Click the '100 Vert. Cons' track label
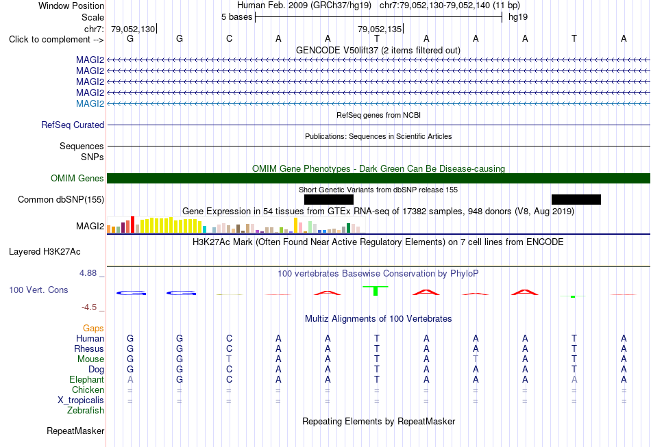Screen dimensions: 651x447 click(38, 290)
